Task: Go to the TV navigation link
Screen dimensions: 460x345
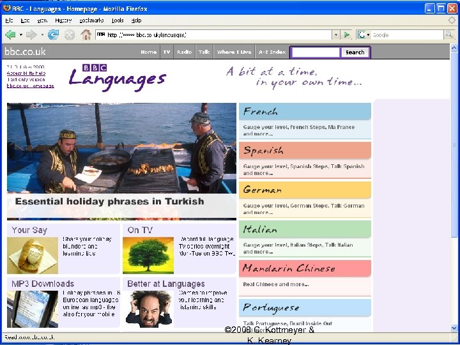Action: pos(167,52)
